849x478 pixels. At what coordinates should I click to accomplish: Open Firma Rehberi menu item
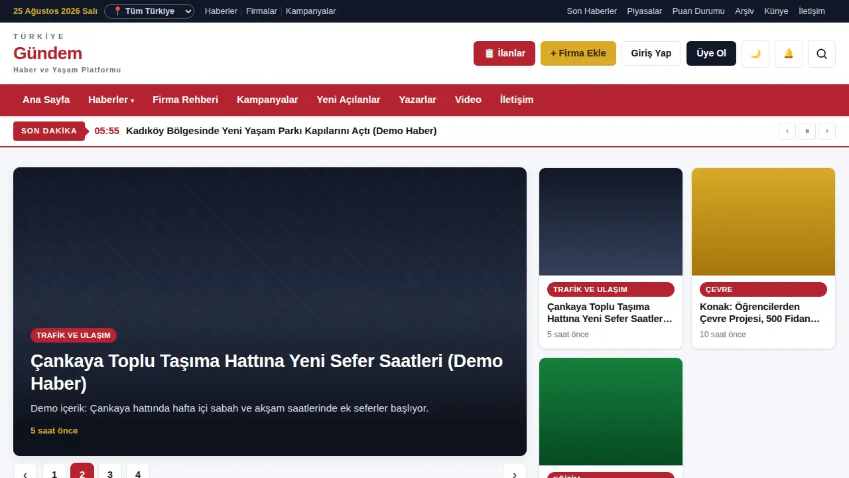coord(185,100)
